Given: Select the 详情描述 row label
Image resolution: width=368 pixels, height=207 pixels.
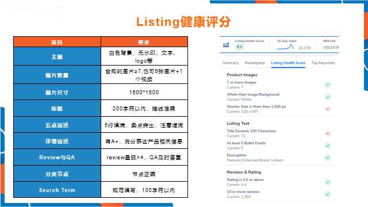Looking at the screenshot, I should pos(57,141).
